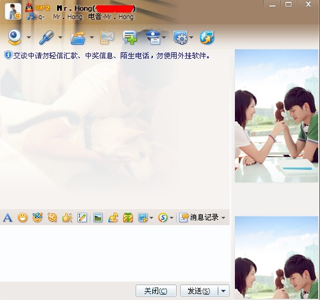Insert a picture using image icon

98,217
